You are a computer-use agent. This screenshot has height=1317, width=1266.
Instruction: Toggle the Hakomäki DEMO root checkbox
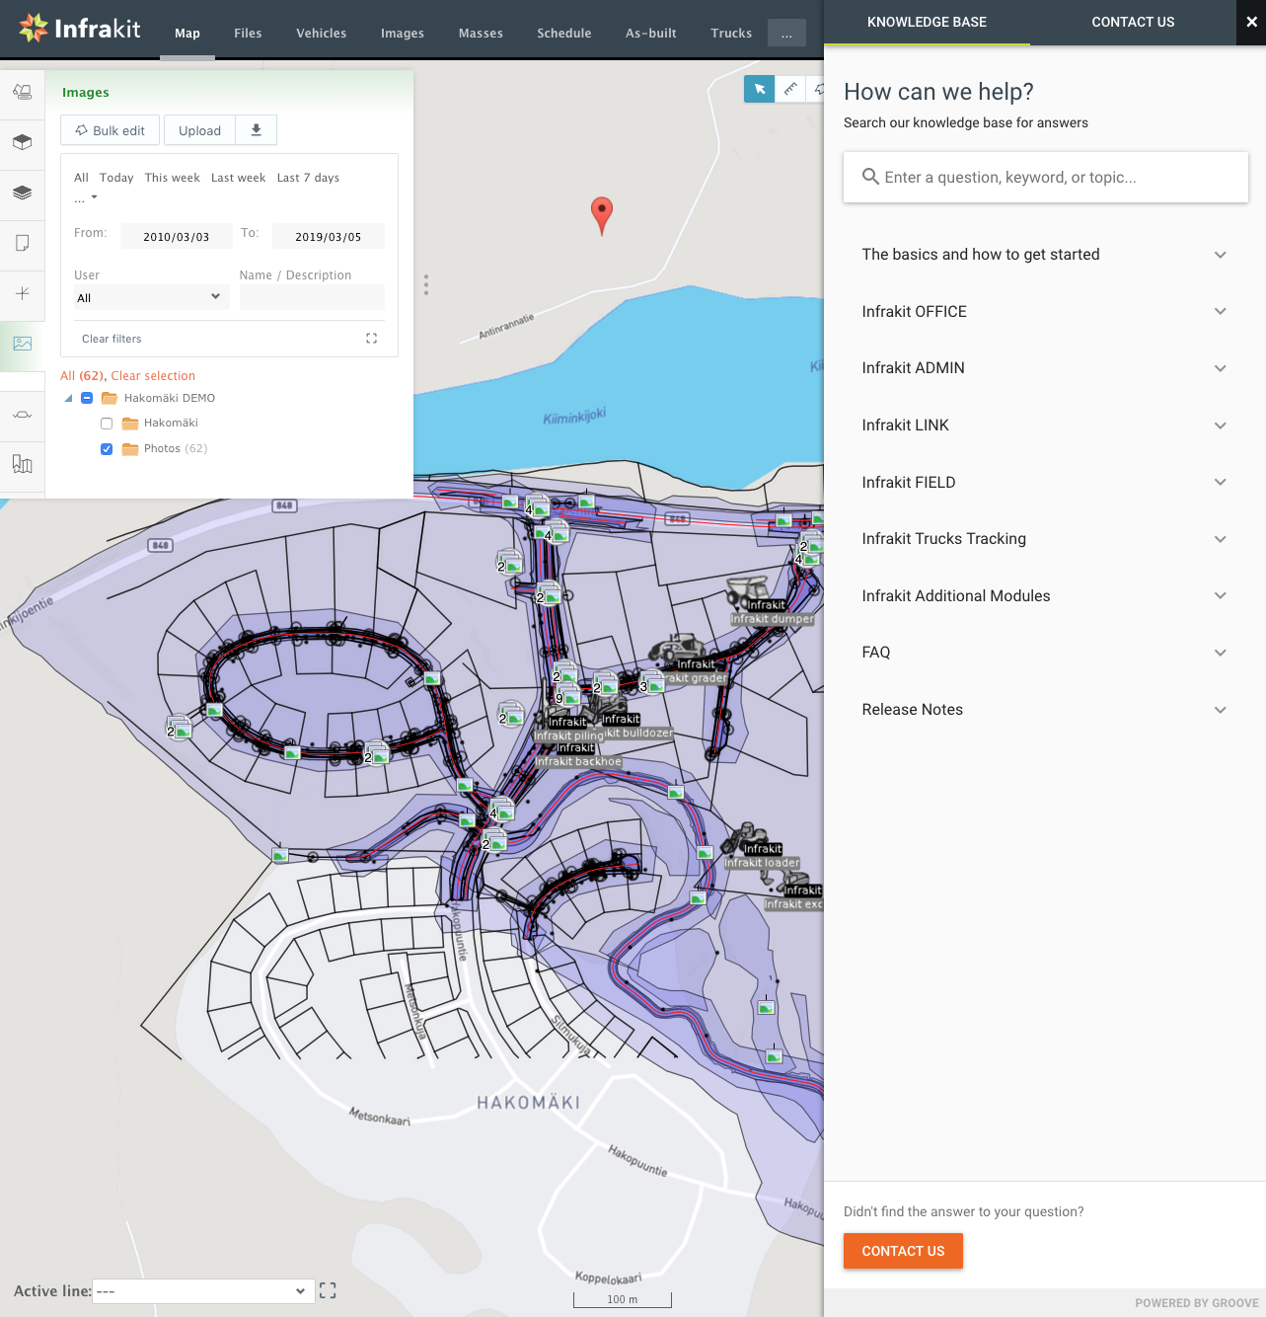(x=87, y=399)
